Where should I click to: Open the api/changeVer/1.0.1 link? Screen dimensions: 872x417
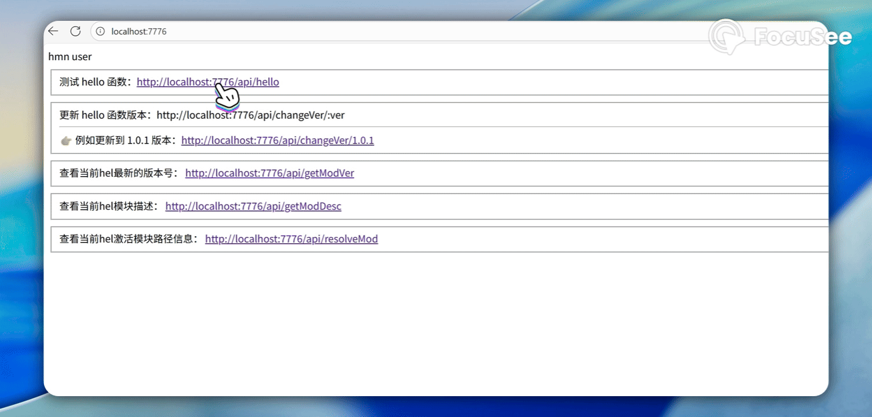click(x=277, y=140)
